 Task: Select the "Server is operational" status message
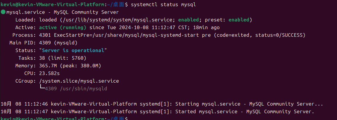(x=73, y=50)
